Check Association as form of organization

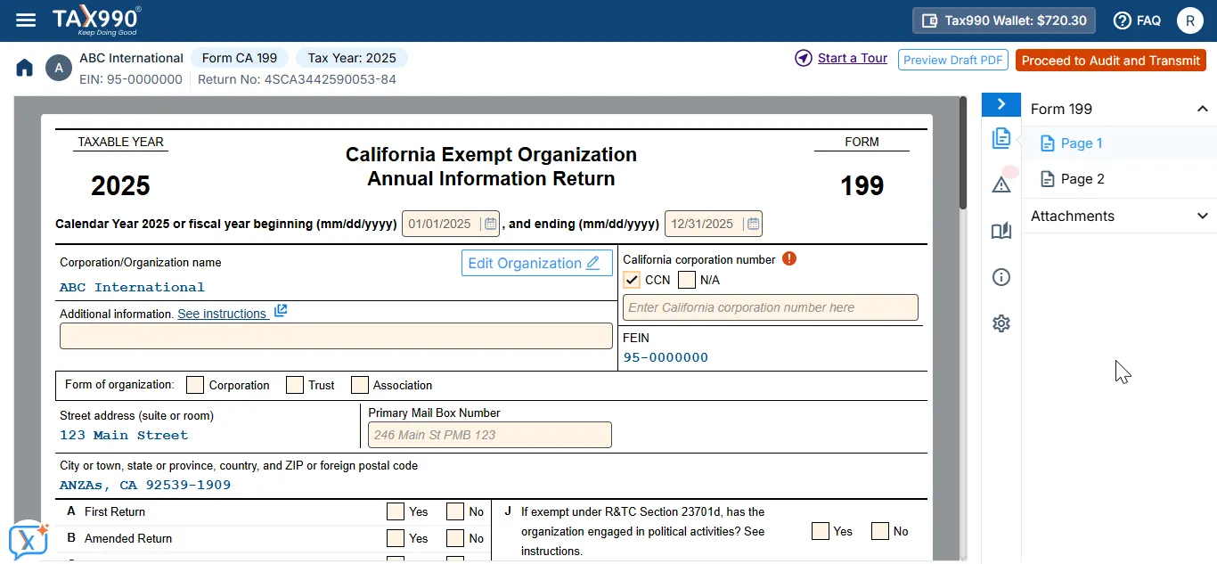coord(359,384)
